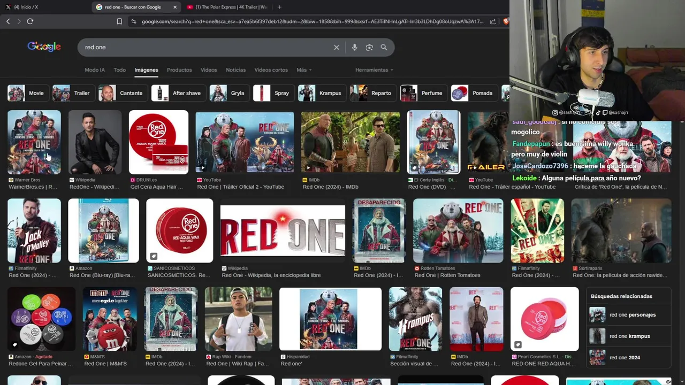Open a new tab with plus button

(279, 7)
